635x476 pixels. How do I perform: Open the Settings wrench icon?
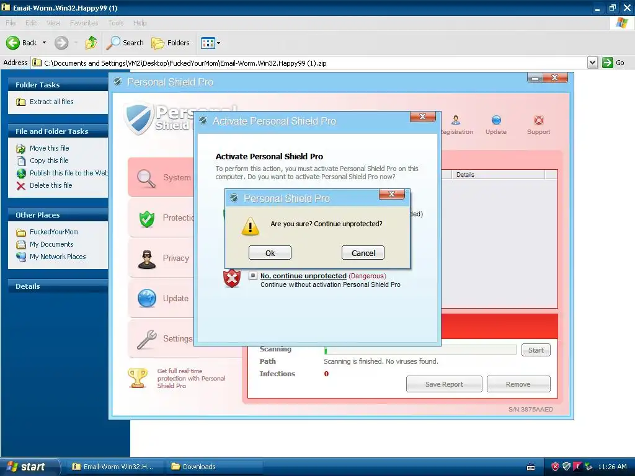coord(146,339)
